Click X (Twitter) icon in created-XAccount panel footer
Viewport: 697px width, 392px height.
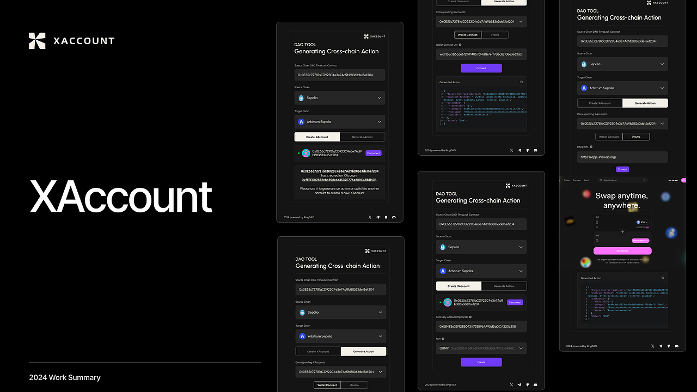[x=370, y=217]
